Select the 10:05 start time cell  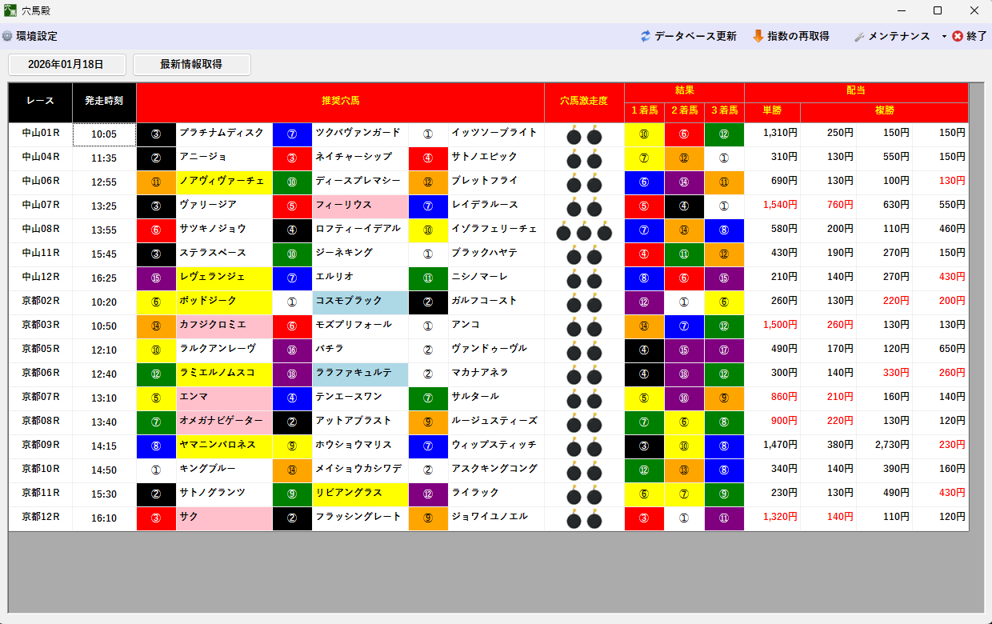point(104,134)
